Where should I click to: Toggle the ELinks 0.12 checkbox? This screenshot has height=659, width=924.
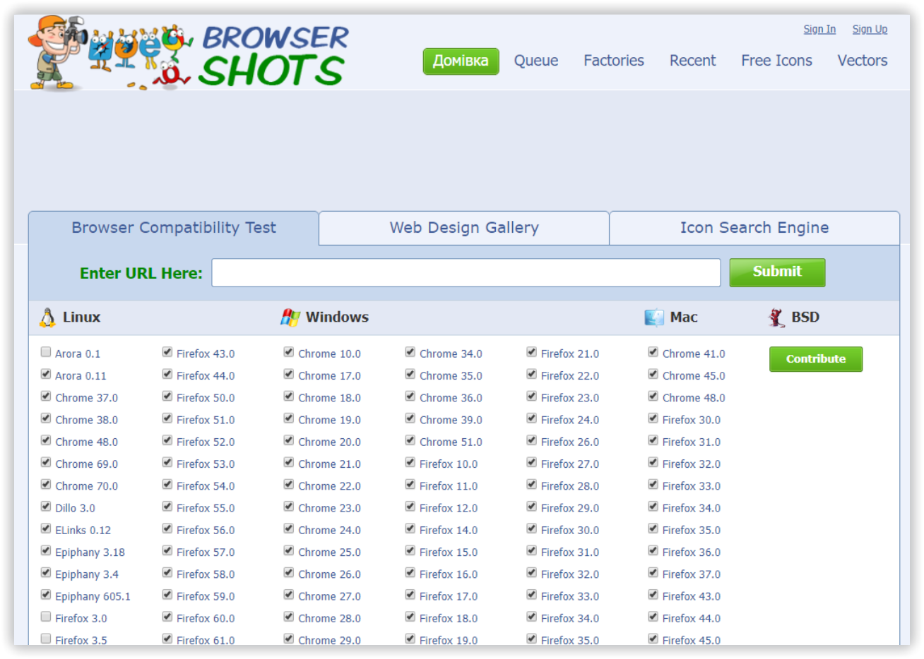pos(46,528)
